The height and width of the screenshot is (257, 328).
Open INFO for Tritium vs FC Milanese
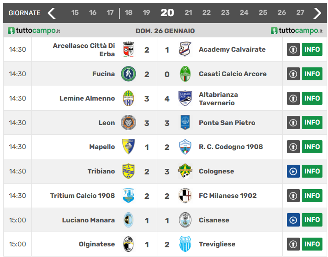(312, 196)
